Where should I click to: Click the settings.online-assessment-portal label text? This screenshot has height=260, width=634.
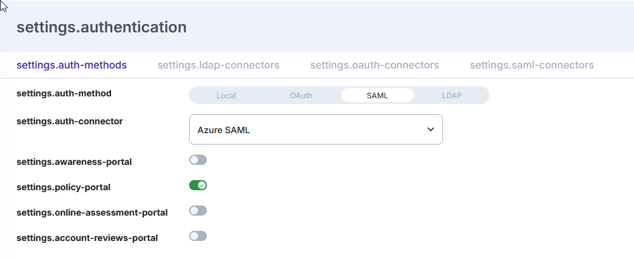(x=92, y=212)
